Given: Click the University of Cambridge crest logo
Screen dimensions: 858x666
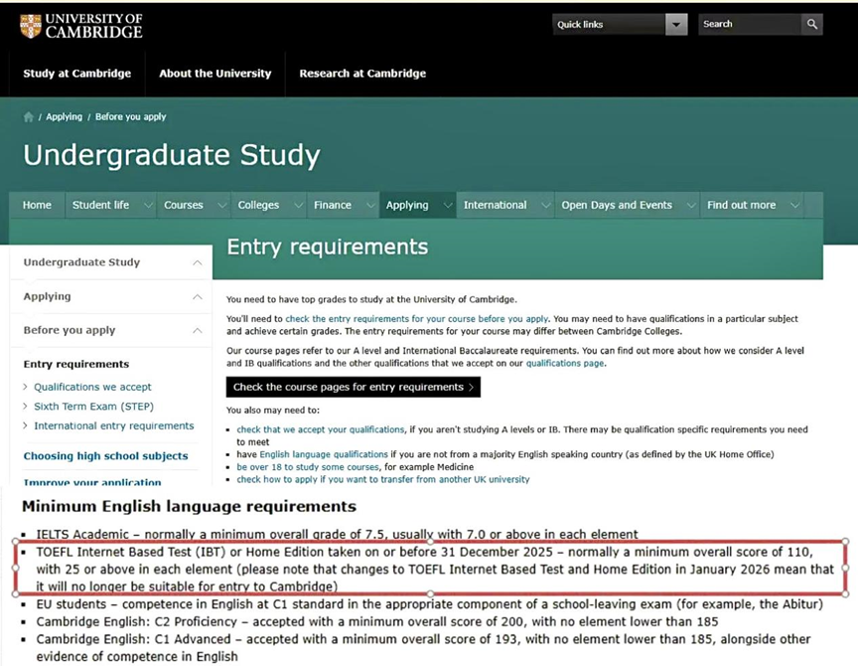Looking at the screenshot, I should coord(31,26).
